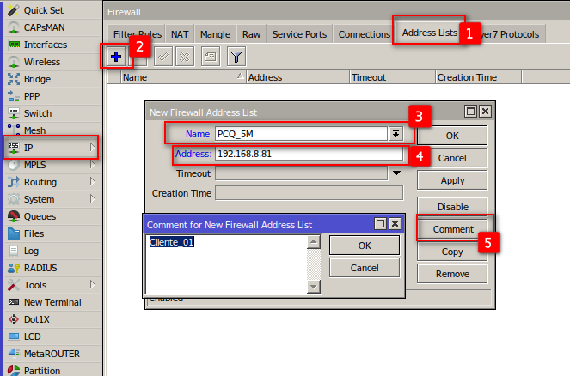Launch New Terminal from sidebar

[x=52, y=302]
